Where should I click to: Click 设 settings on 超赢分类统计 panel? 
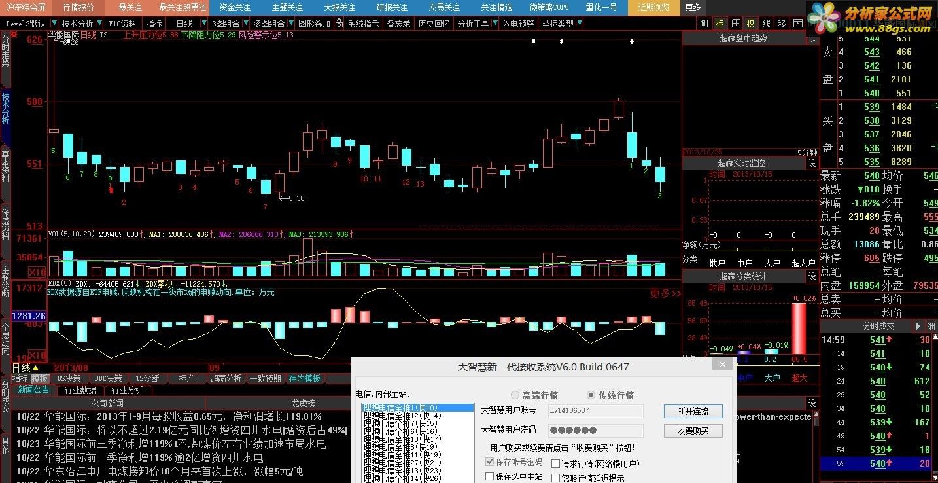[x=812, y=276]
